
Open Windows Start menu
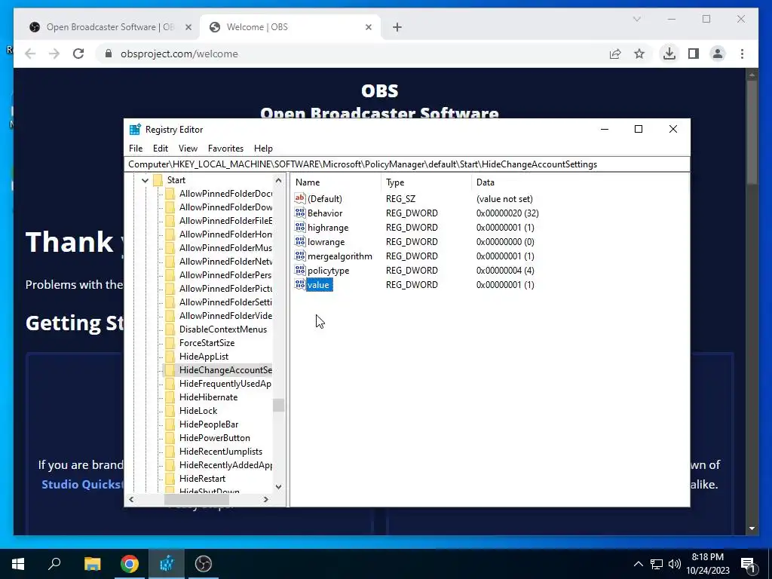18,564
